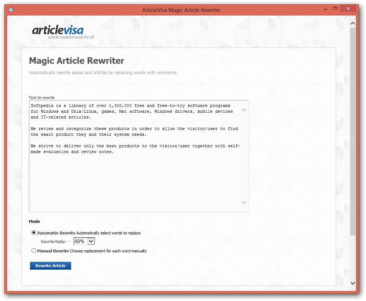Minimize the ArticleVisa window
The image size is (366, 301).
325,9
